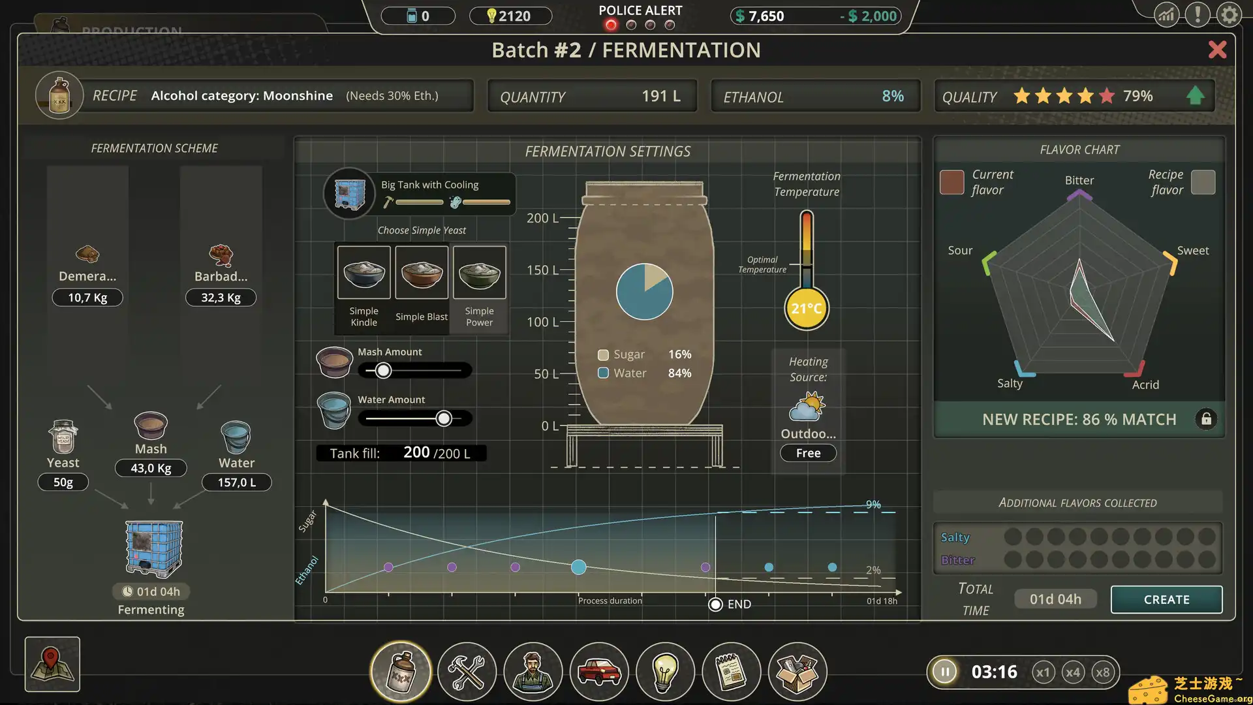Viewport: 1253px width, 705px height.
Task: Change the Outdoor heating source
Action: click(808, 408)
